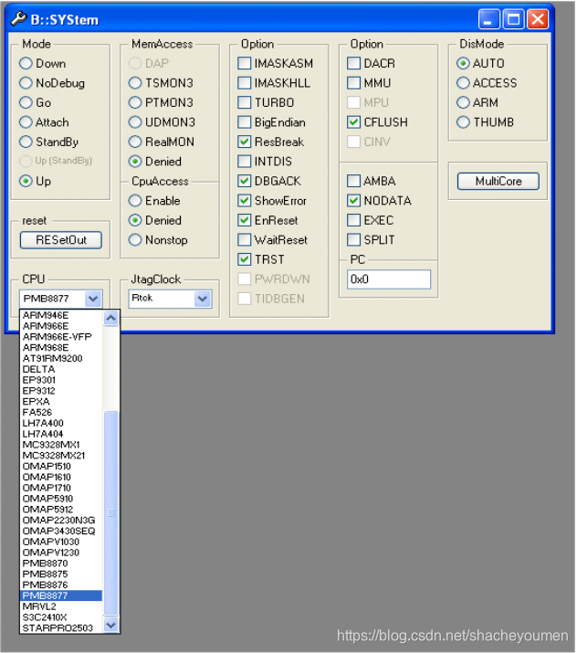Screen dimensions: 577x653
Task: Select StandBy mode
Action: (x=26, y=142)
